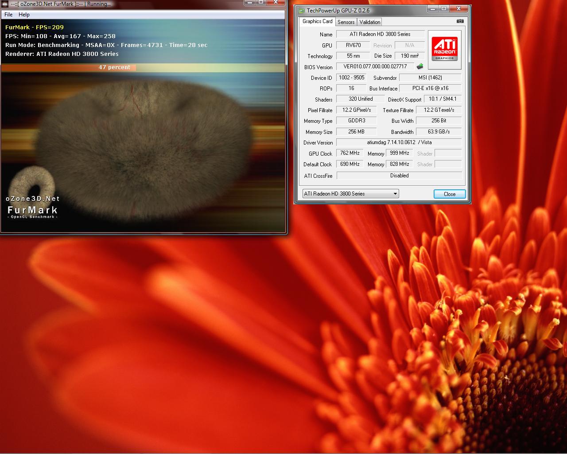Switch to the Sensors tab
This screenshot has width=567, height=454.
346,22
